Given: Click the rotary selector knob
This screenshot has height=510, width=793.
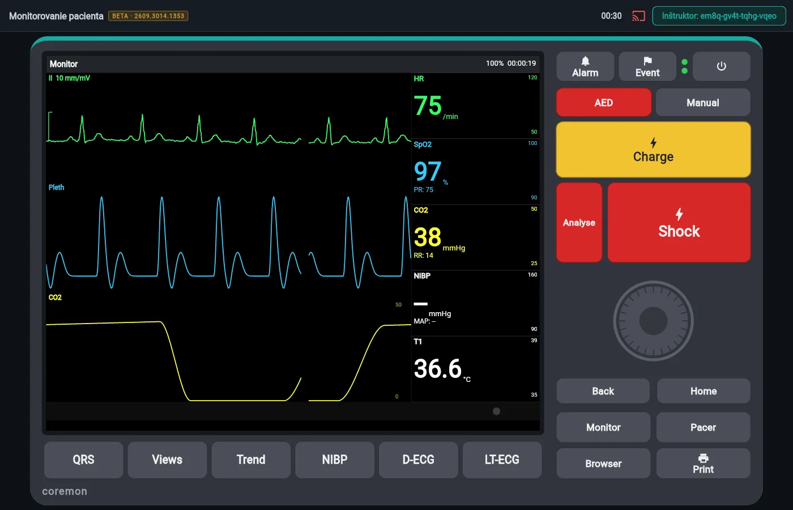Looking at the screenshot, I should click(x=654, y=321).
